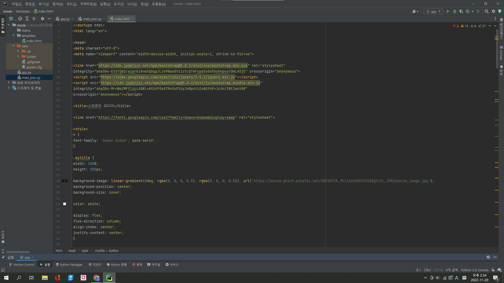Click the colorful JetBrains icon at the toolbar's right end
Image resolution: width=504 pixels, height=283 pixels.
tap(500, 12)
